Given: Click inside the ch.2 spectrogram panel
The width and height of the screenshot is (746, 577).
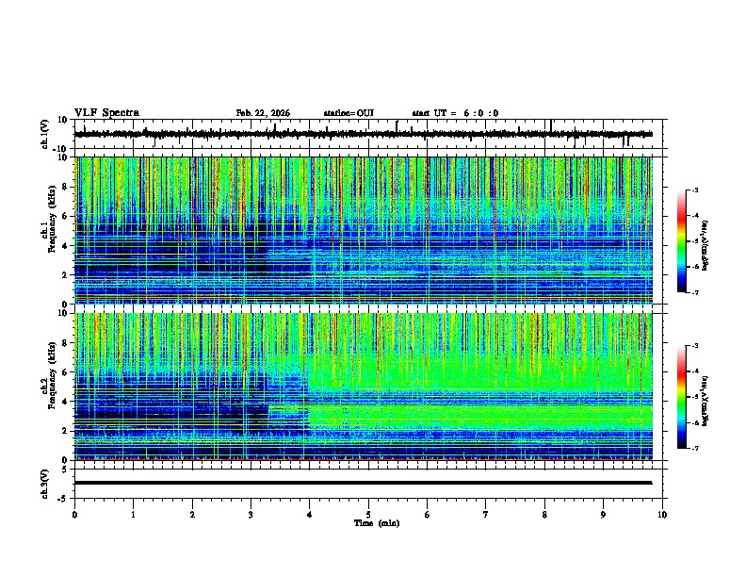Looking at the screenshot, I should (364, 387).
